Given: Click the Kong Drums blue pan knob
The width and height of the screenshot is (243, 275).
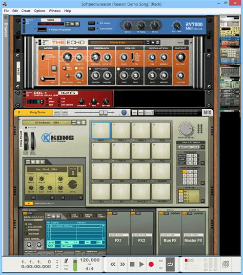Looking at the screenshot, I should [124, 112].
